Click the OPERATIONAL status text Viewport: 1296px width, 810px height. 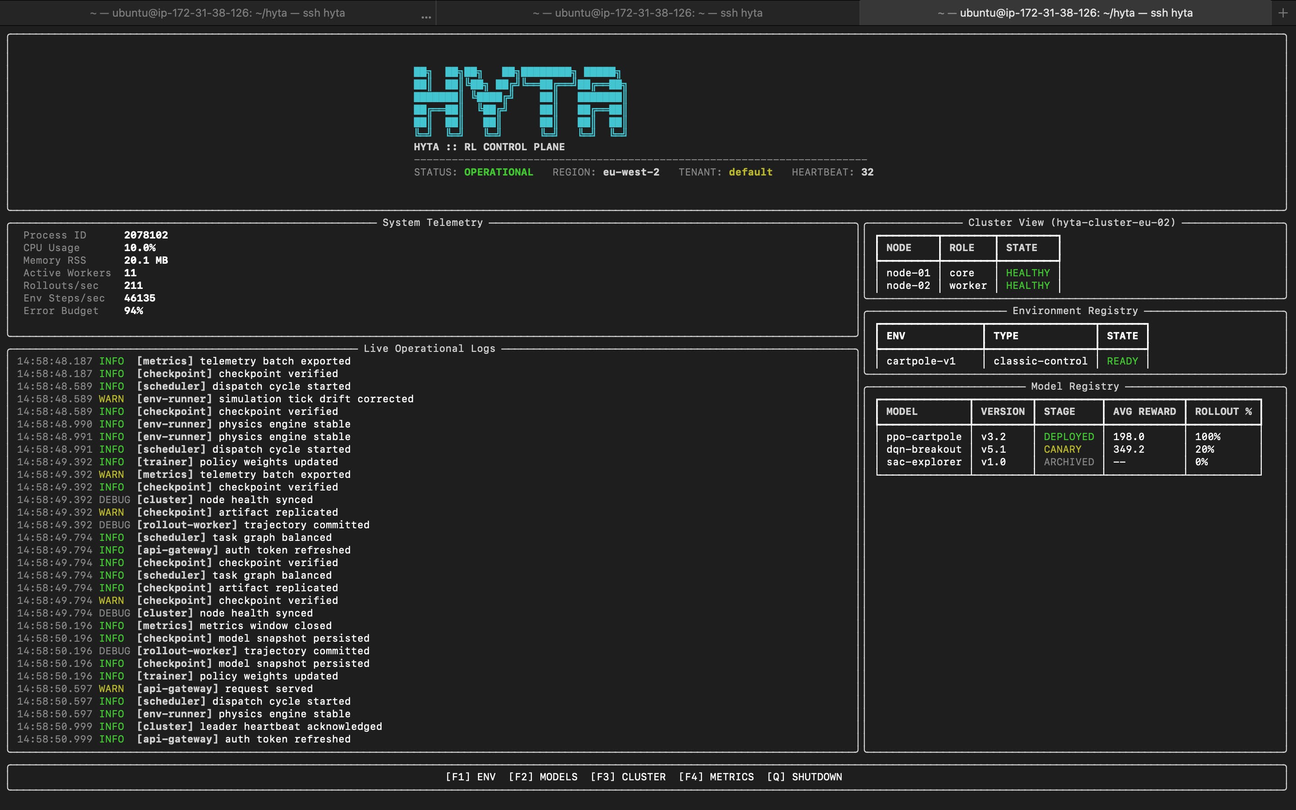pos(498,172)
